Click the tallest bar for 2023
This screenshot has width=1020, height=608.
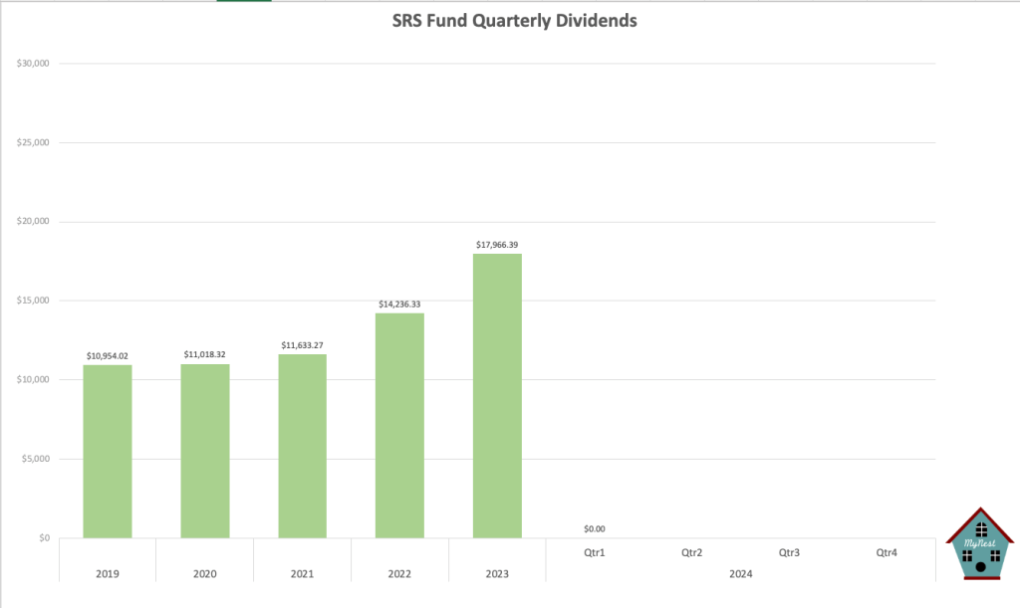497,396
